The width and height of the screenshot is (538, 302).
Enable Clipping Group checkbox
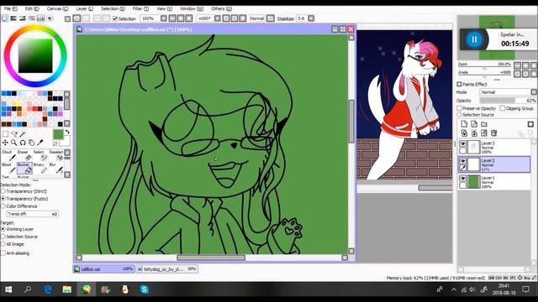pyautogui.click(x=503, y=108)
